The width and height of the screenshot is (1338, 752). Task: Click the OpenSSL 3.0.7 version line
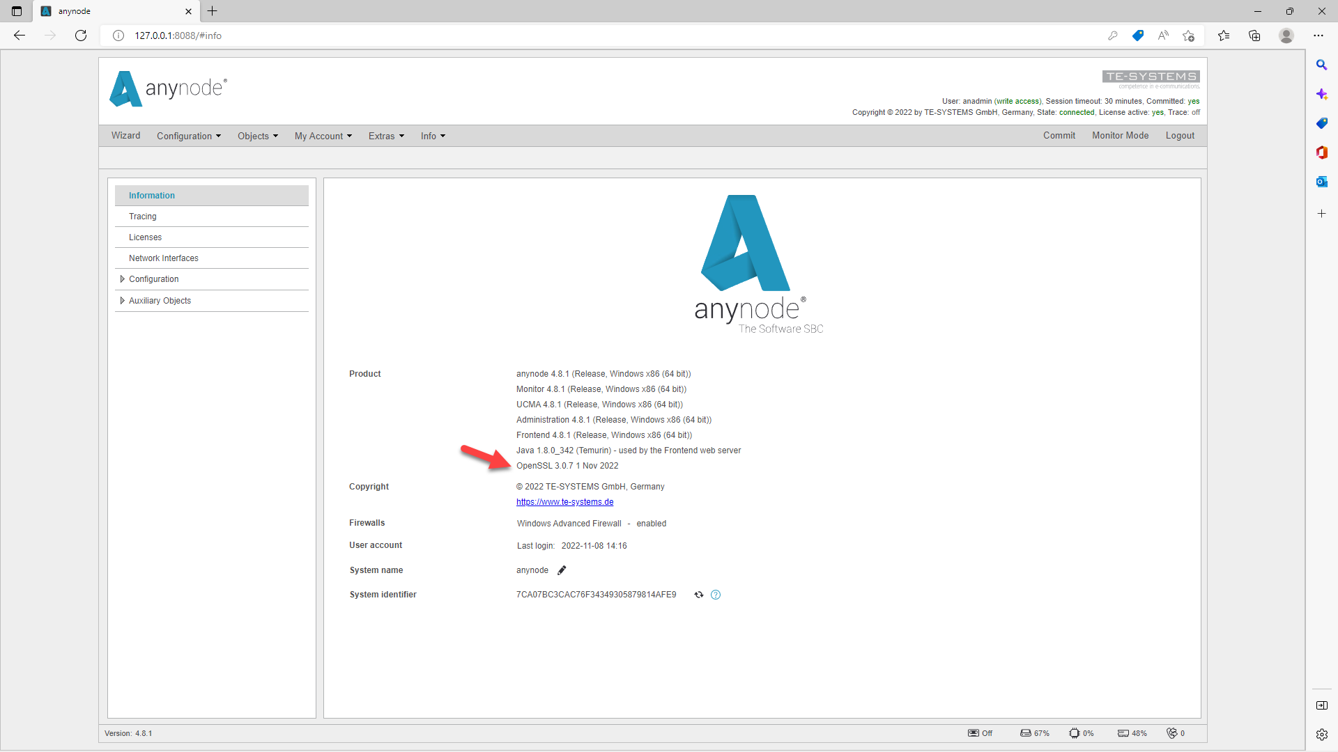pyautogui.click(x=567, y=466)
